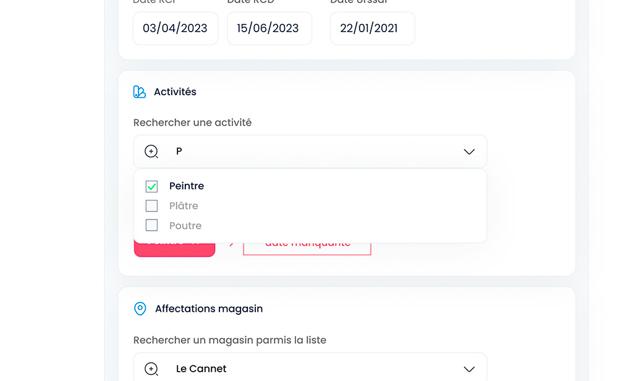Choose the Plâtre option label
This screenshot has width=618, height=381.
pyautogui.click(x=184, y=206)
